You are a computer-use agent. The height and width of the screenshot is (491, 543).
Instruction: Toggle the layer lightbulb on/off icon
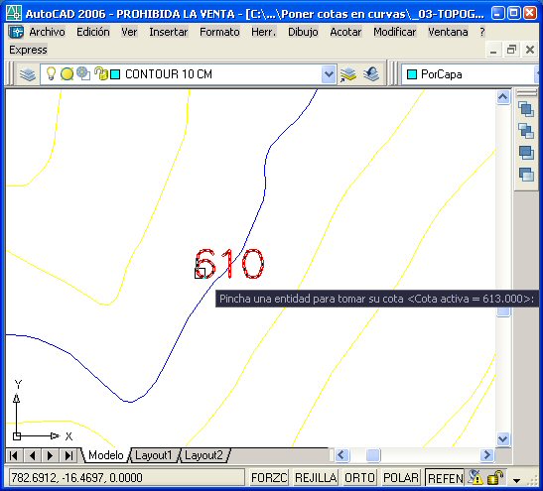[51, 73]
